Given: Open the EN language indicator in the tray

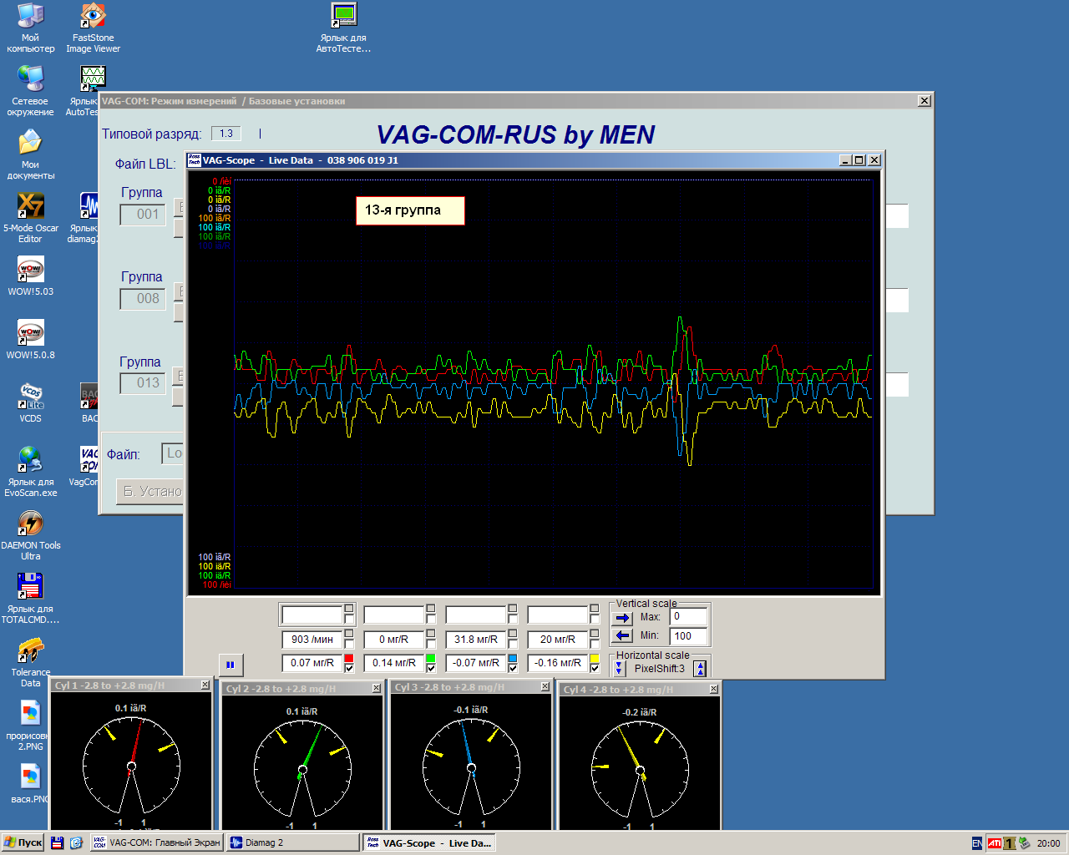Looking at the screenshot, I should click(x=977, y=843).
